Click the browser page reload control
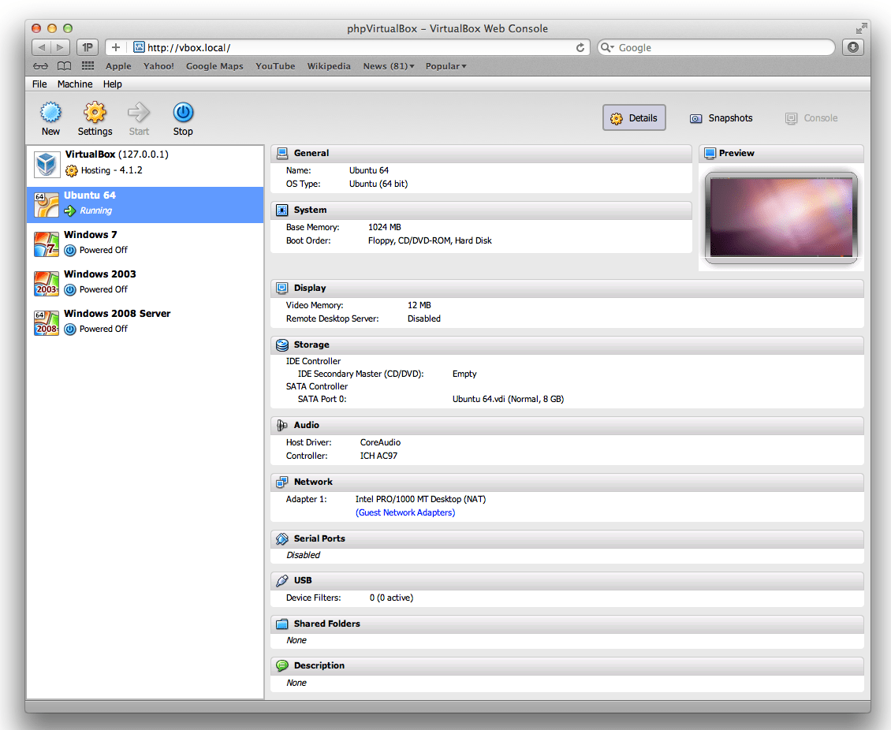The height and width of the screenshot is (730, 891). click(x=580, y=47)
